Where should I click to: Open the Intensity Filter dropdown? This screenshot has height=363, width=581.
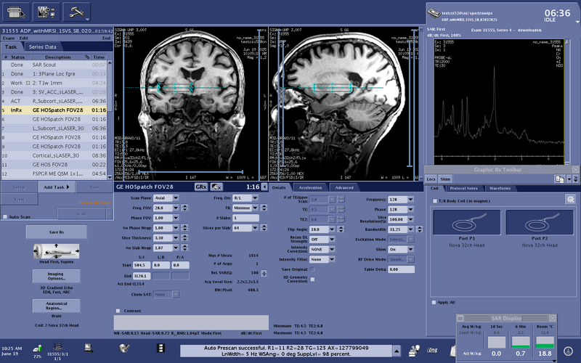point(332,259)
